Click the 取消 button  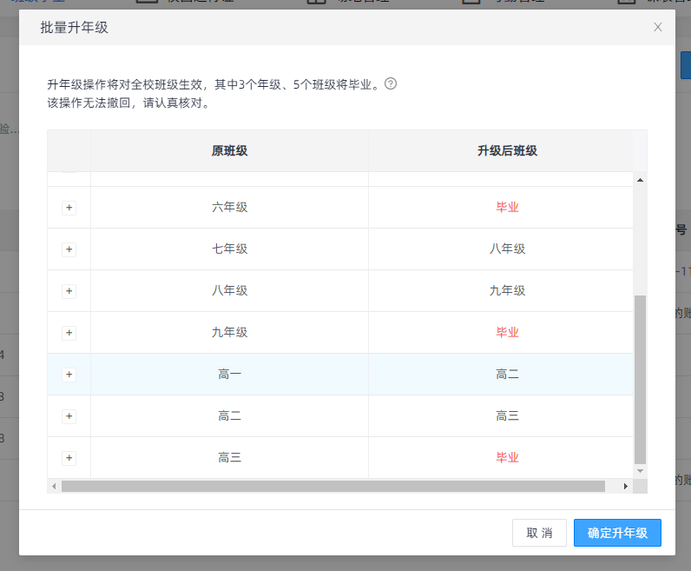click(x=539, y=533)
